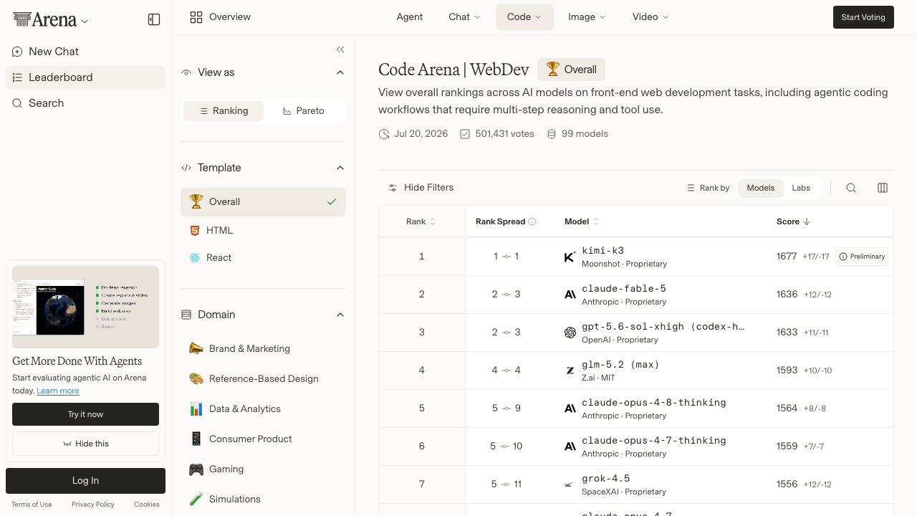Click the Start Voting button
This screenshot has height=516, width=917.
[863, 17]
